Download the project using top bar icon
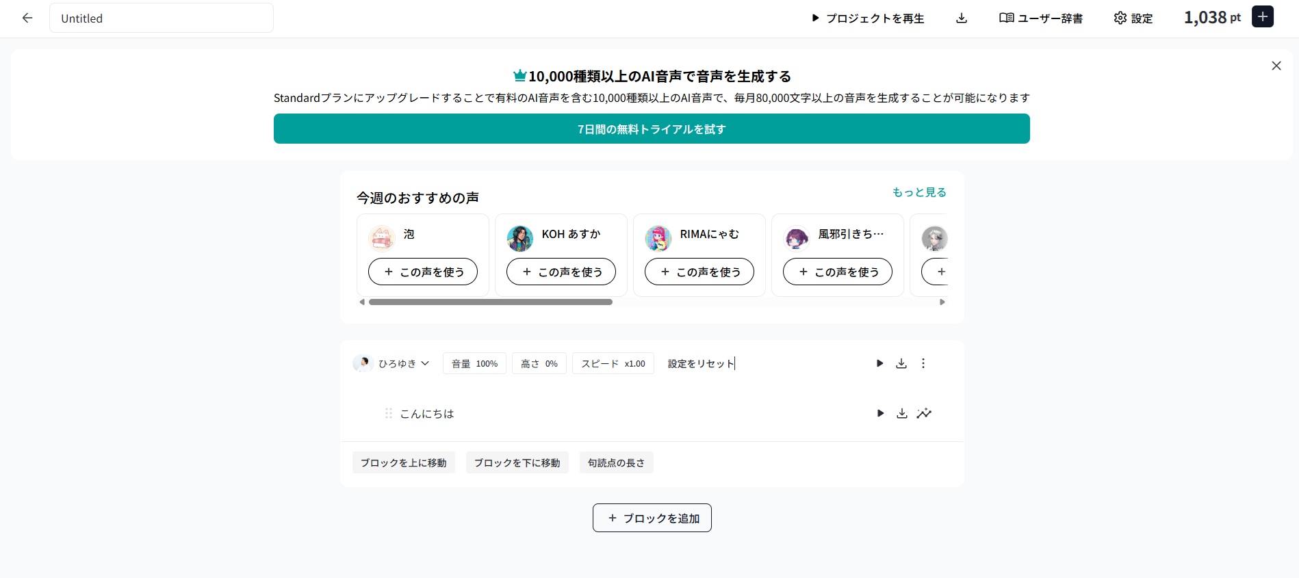1299x578 pixels. point(962,18)
